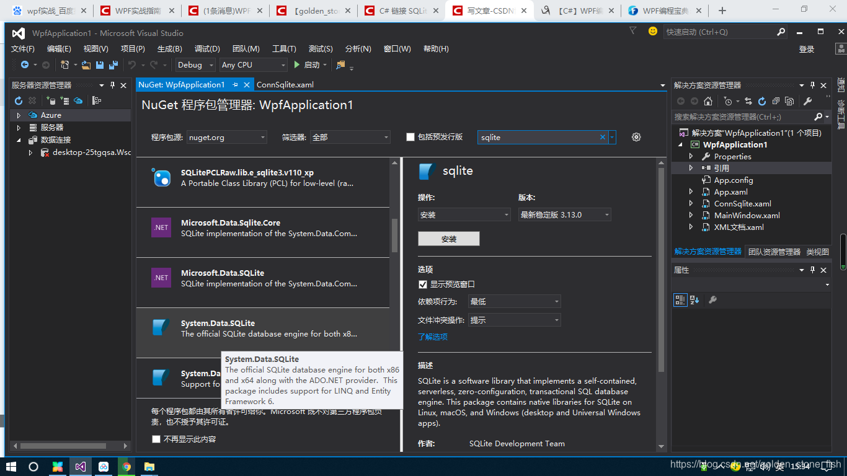Refresh the Server Explorer panel
The height and width of the screenshot is (476, 847).
coord(19,100)
